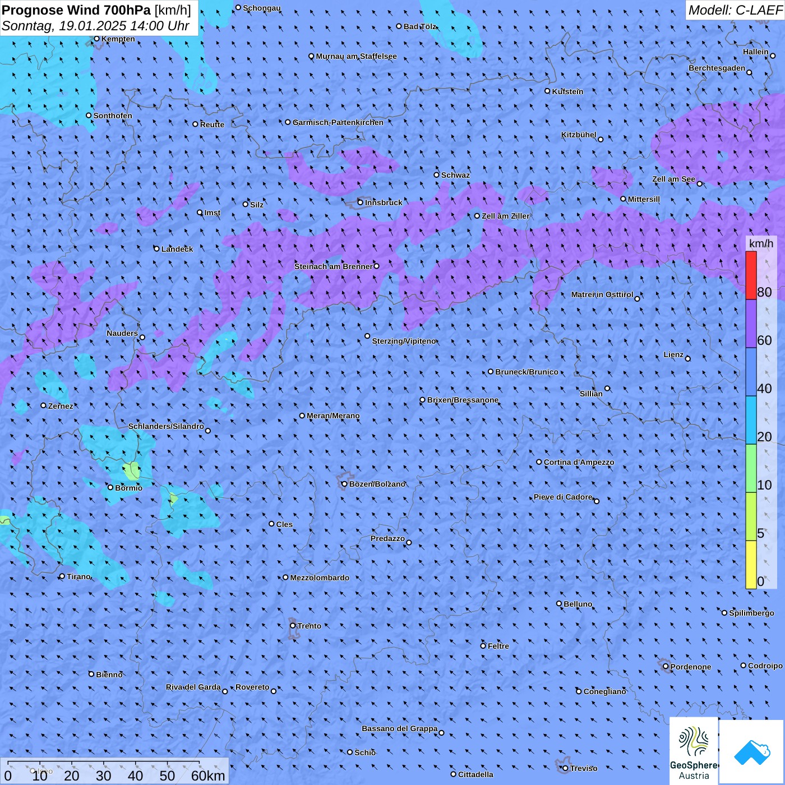
Task: Click the Bassano del Grappa label
Action: (x=399, y=728)
